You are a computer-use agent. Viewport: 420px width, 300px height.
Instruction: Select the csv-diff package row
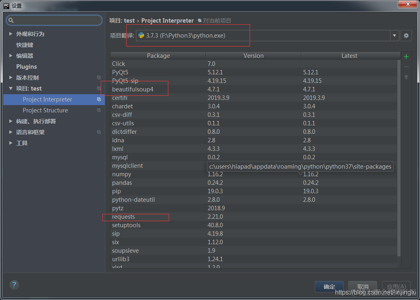coord(254,114)
